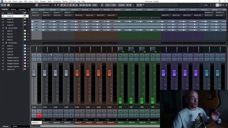Open the Find Channel magnifier tool
The width and height of the screenshot is (228, 128).
point(37,5)
